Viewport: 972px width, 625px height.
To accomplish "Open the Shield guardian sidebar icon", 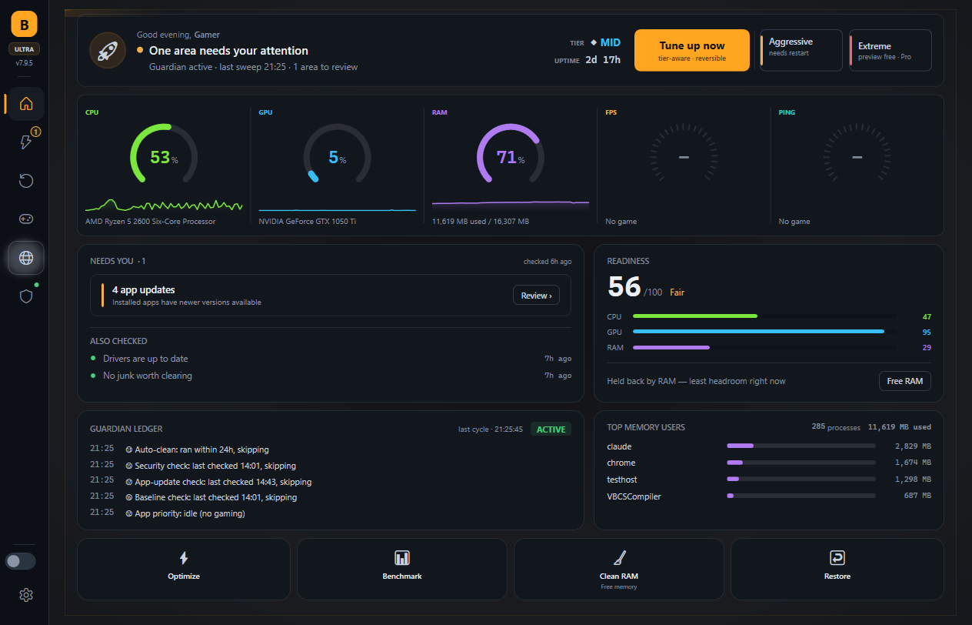I will click(x=26, y=296).
